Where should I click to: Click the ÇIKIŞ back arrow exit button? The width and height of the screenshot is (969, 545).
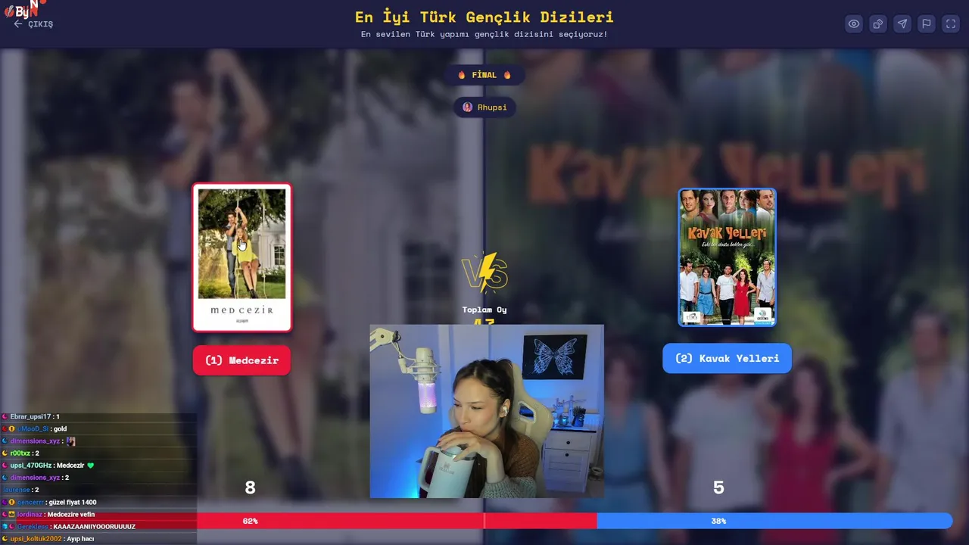[x=33, y=23]
